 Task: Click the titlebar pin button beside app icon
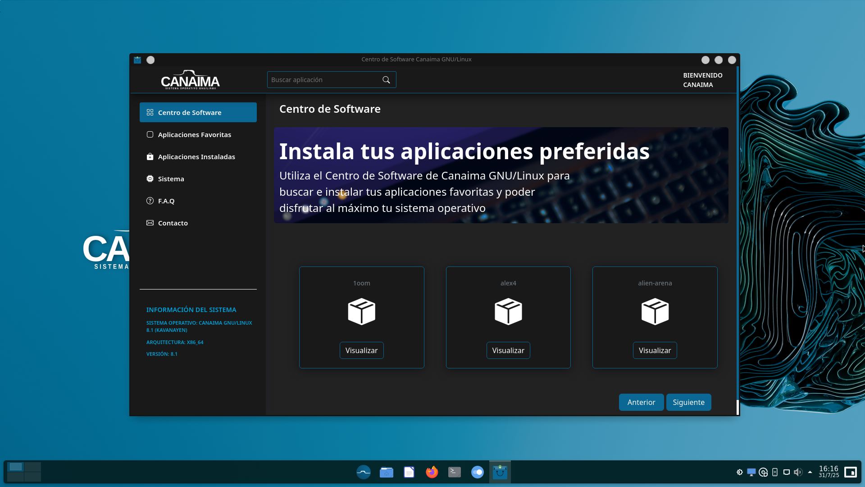150,60
